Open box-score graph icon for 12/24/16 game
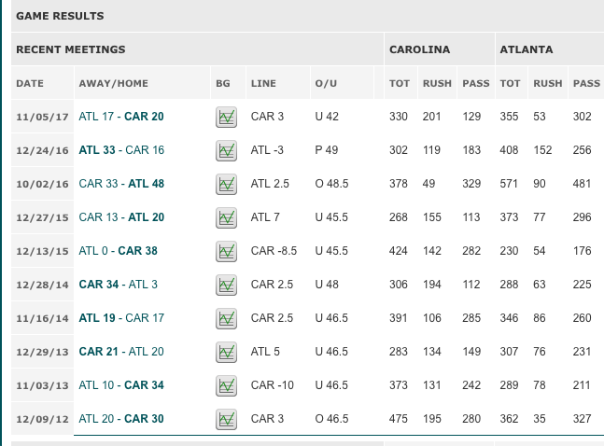The height and width of the screenshot is (446, 604). [x=226, y=150]
